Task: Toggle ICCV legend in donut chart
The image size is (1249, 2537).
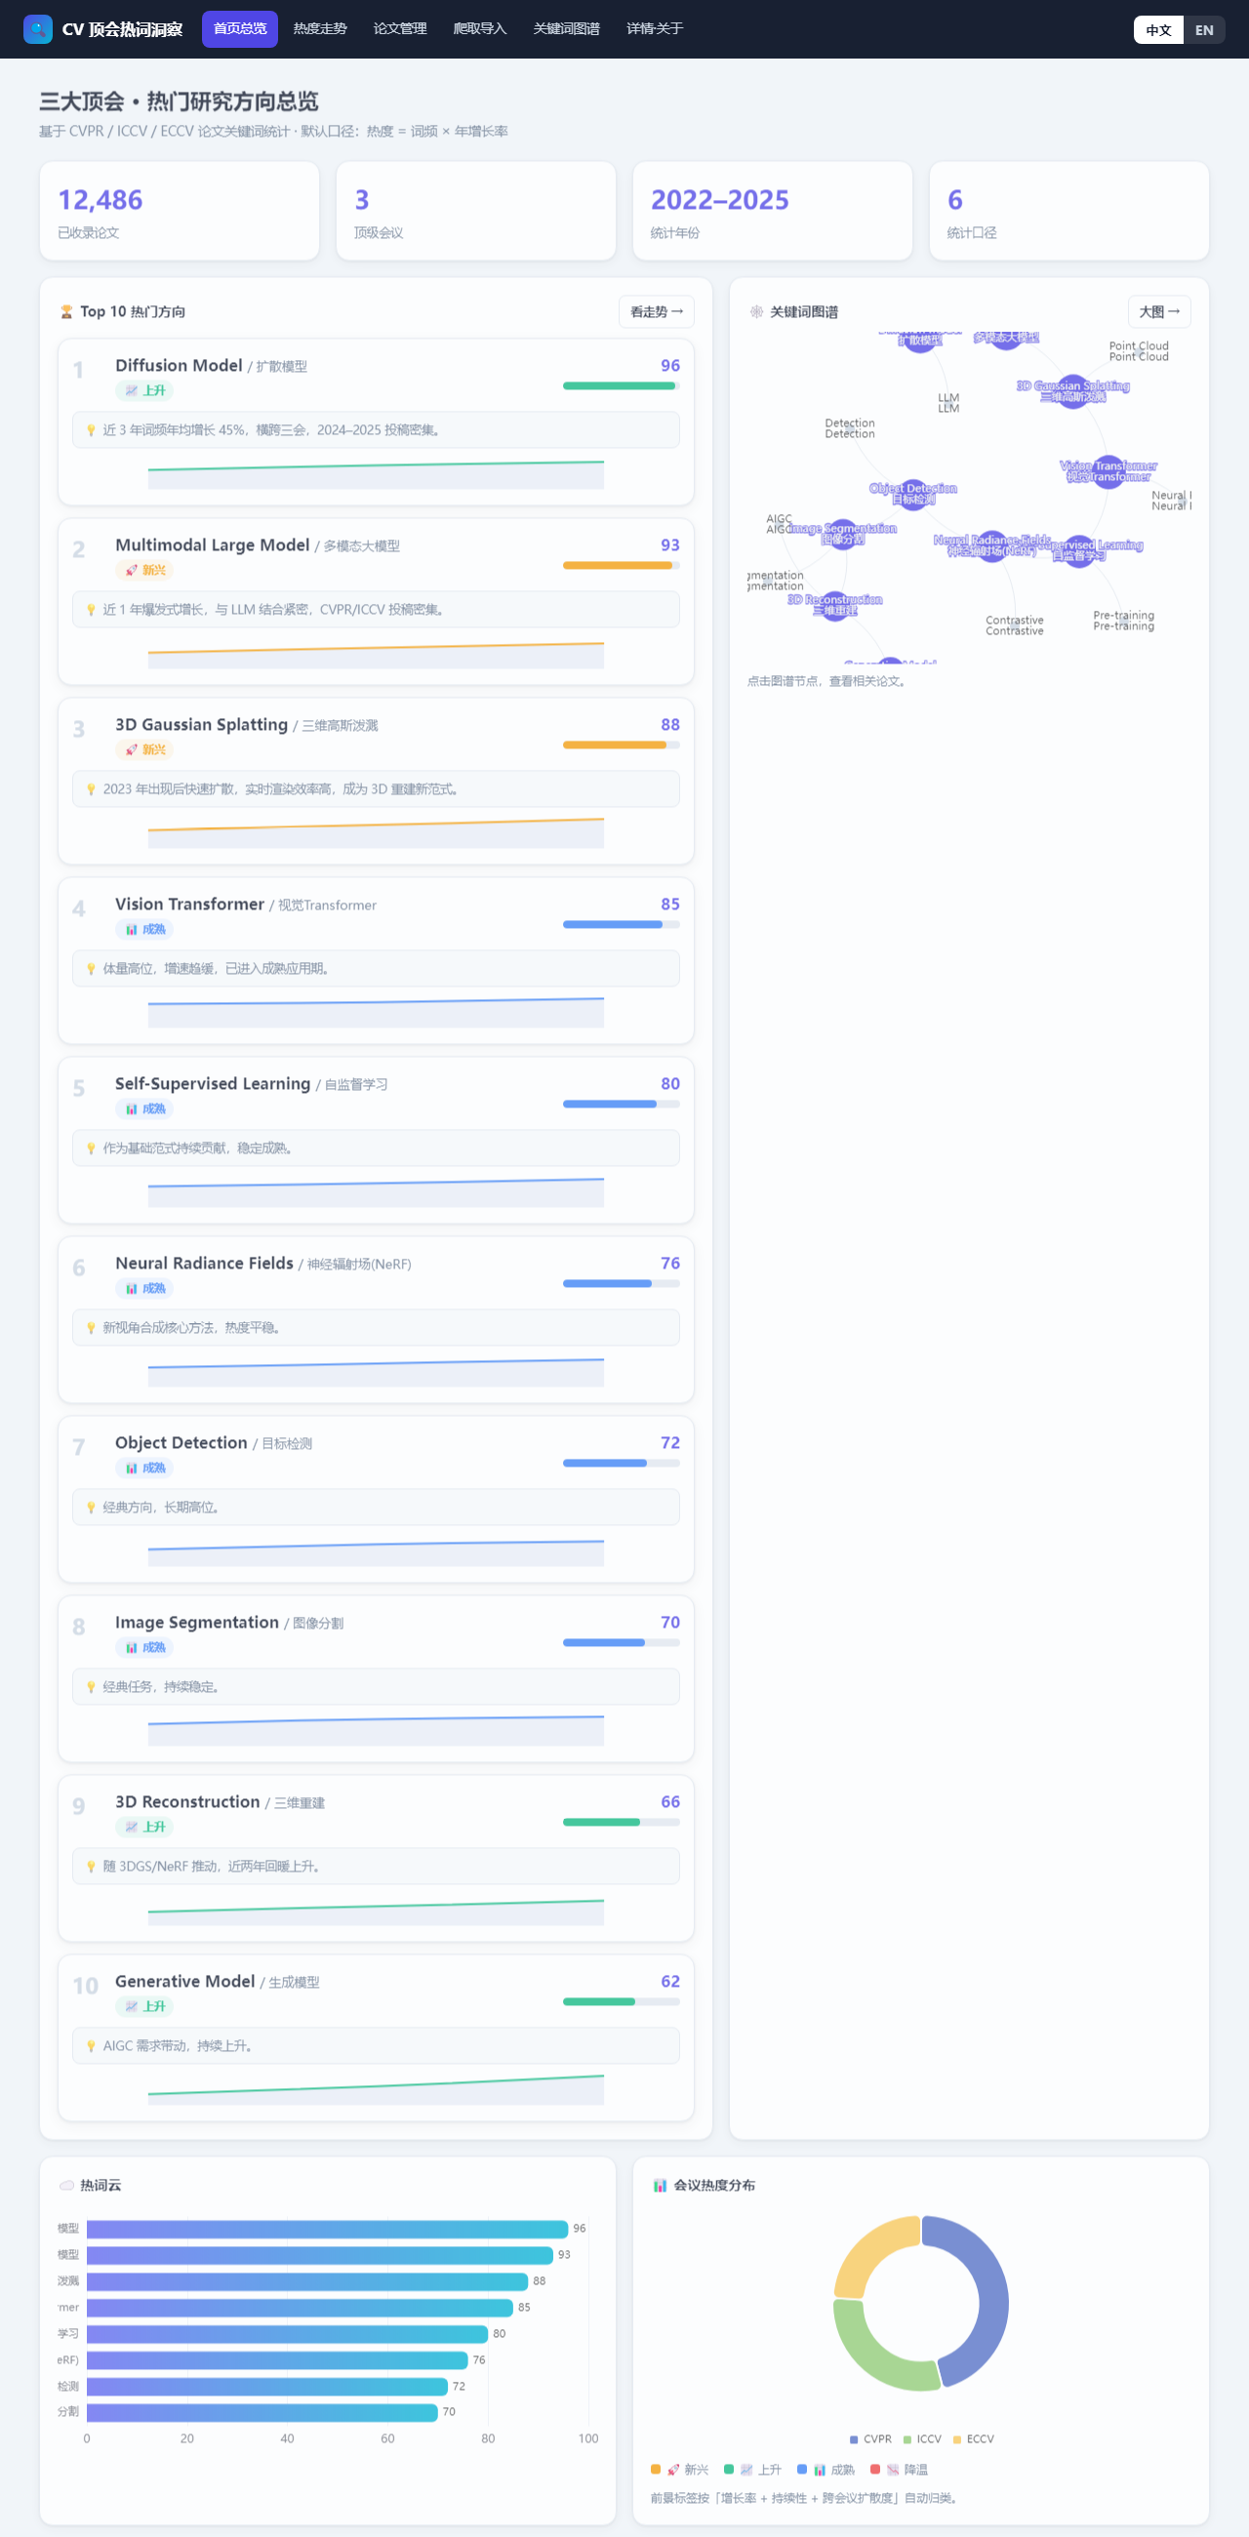Action: point(922,2439)
